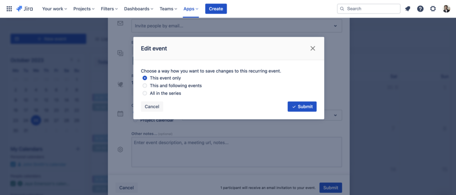The width and height of the screenshot is (456, 195).
Task: Open the Projects dropdown menu
Action: pyautogui.click(x=84, y=8)
